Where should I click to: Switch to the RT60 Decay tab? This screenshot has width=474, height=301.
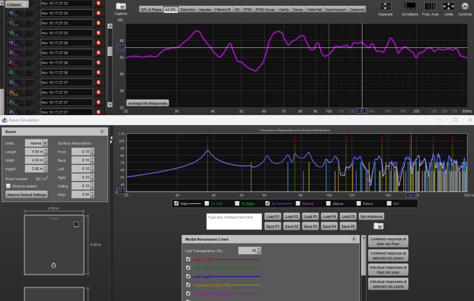[x=265, y=10]
